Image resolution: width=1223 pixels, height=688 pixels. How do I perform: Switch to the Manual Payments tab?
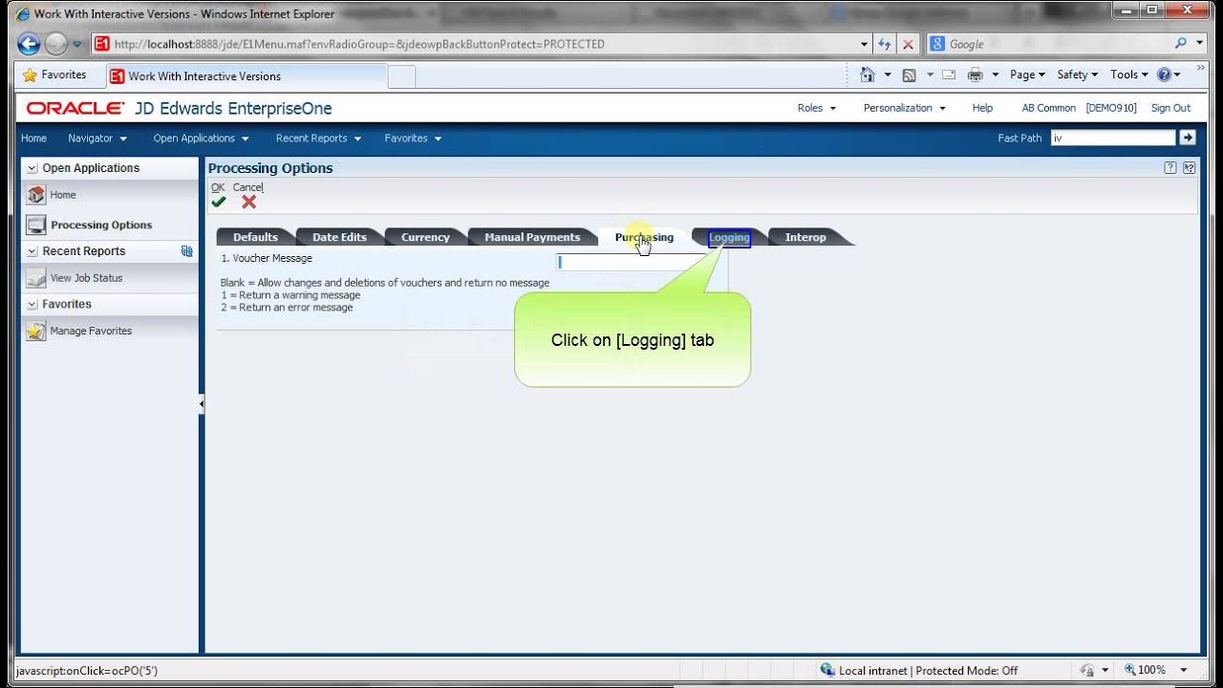pyautogui.click(x=532, y=237)
